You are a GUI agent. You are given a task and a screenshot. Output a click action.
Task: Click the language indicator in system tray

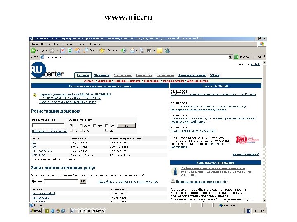[x=248, y=211]
